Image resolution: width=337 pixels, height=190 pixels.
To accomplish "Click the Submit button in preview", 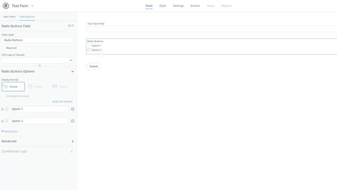I will coord(94,66).
